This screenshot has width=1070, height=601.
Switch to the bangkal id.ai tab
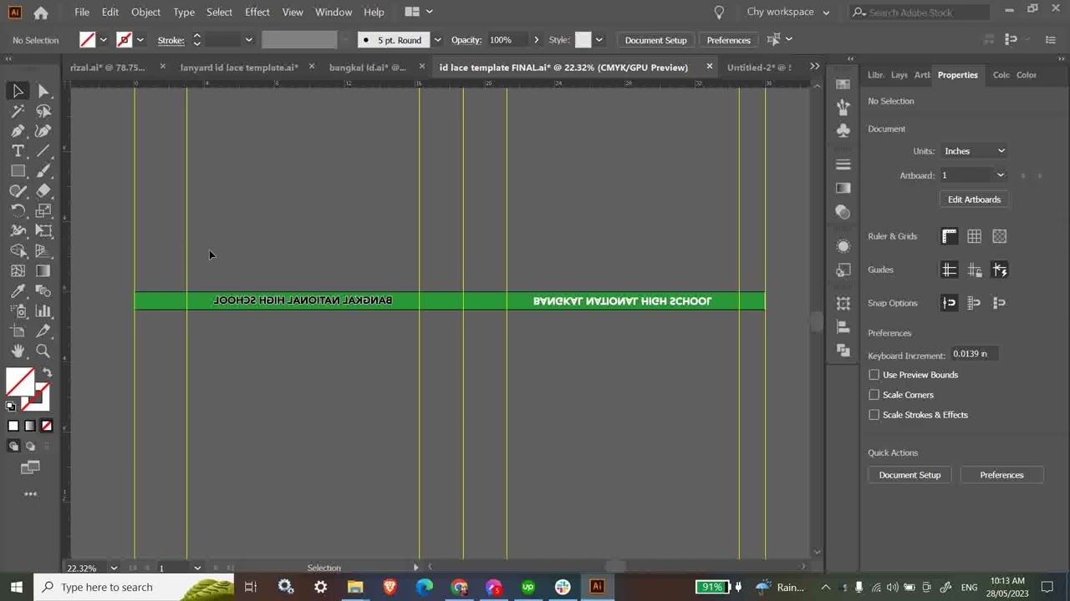click(367, 67)
